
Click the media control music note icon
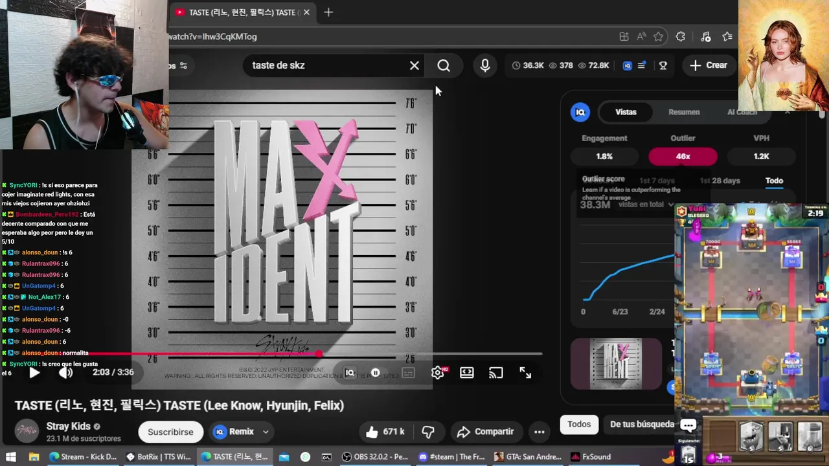706,37
